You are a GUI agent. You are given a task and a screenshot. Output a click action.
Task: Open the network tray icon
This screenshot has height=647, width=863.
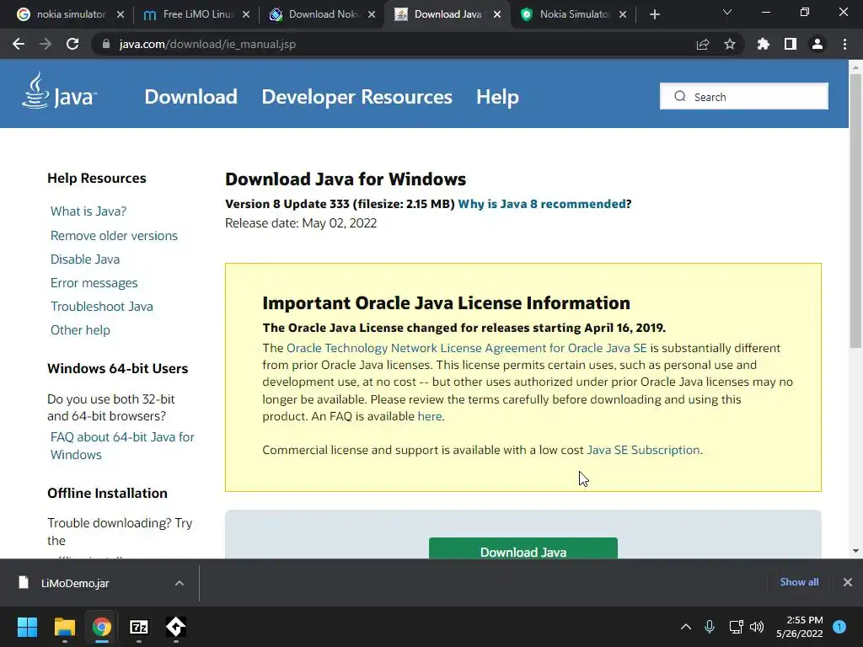coord(736,627)
